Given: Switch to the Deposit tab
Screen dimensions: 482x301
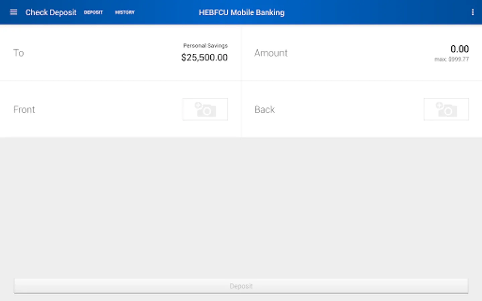Looking at the screenshot, I should pos(93,12).
